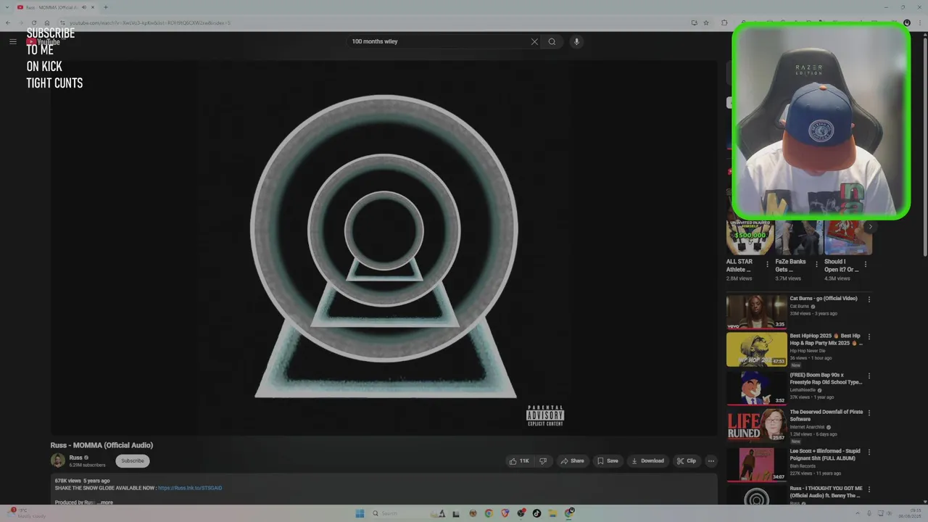Open options for Best HipHop 2025 mix
Viewport: 928px width, 522px height.
(869, 337)
